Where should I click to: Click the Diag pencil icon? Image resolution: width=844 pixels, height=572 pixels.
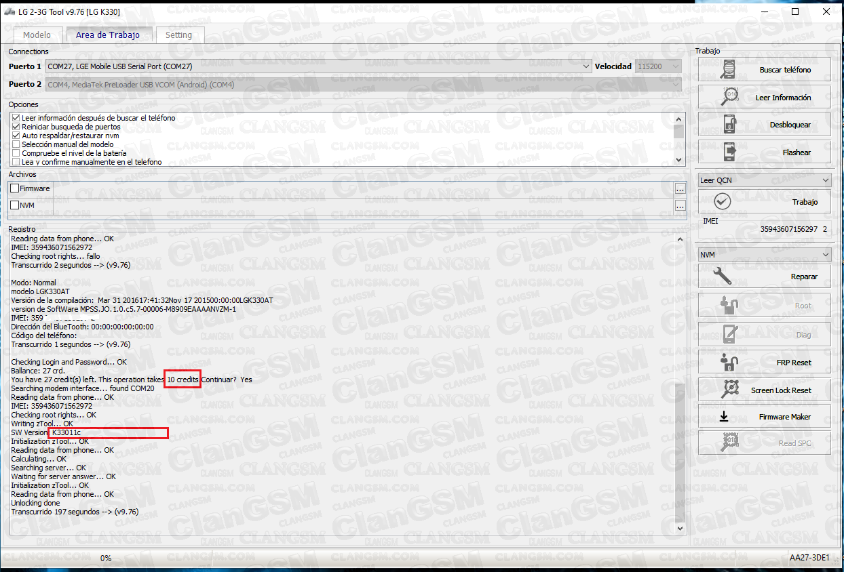[730, 335]
